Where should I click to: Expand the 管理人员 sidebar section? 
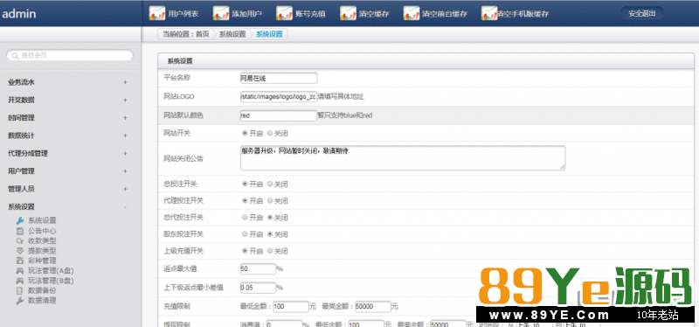pos(125,189)
